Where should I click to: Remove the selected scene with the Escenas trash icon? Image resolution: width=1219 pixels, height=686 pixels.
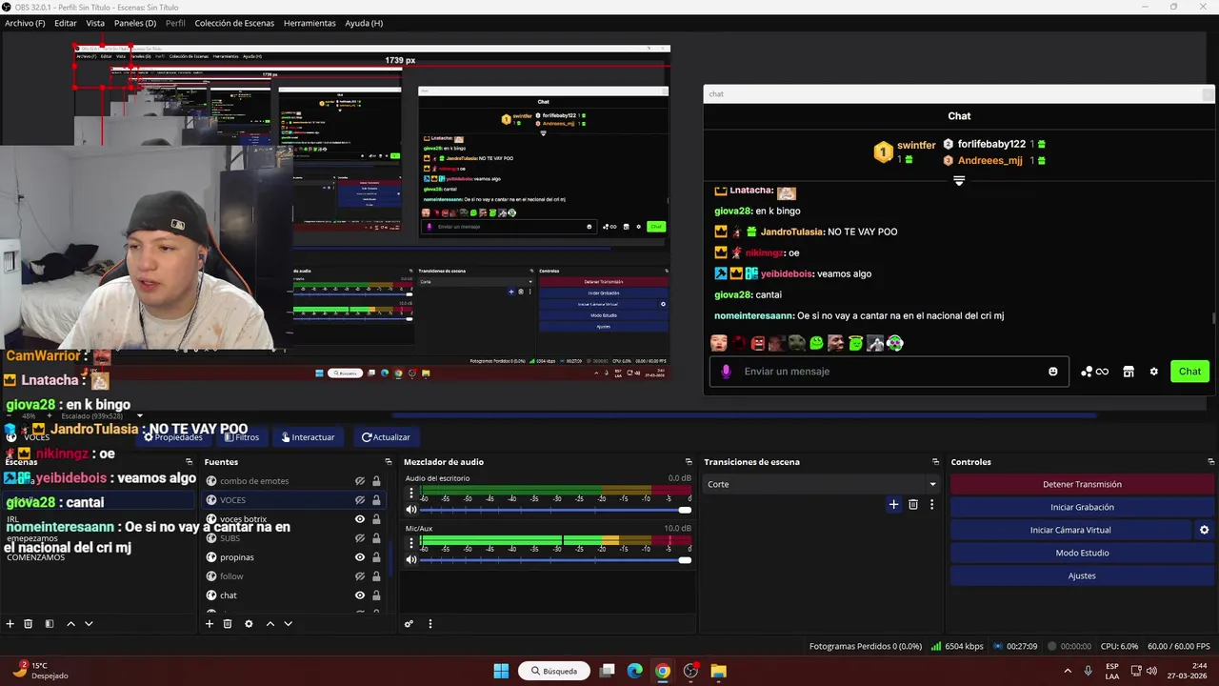[x=29, y=624]
